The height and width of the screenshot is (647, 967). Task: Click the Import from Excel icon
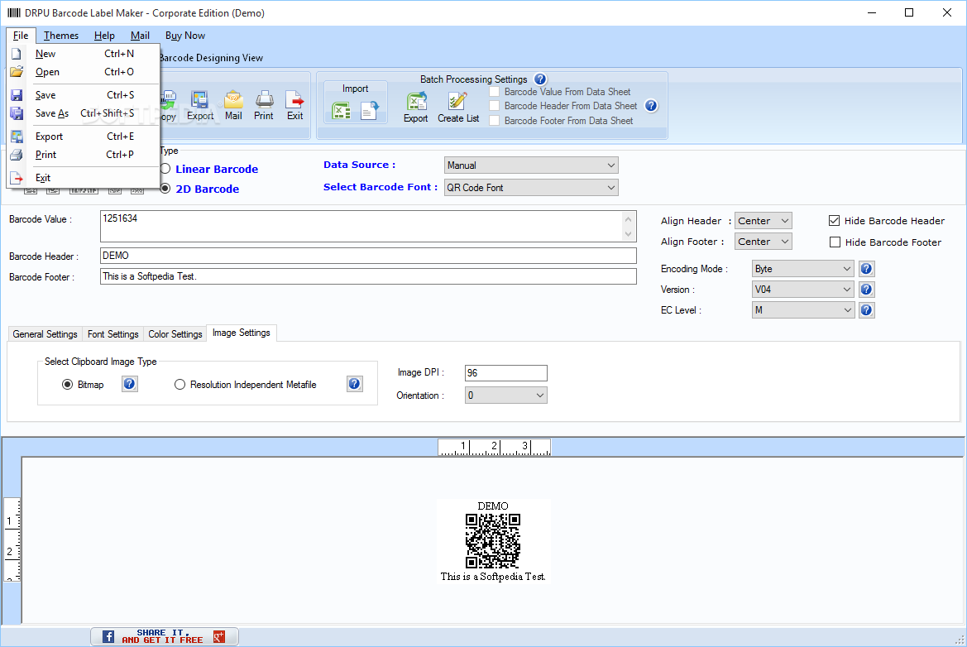click(x=341, y=110)
